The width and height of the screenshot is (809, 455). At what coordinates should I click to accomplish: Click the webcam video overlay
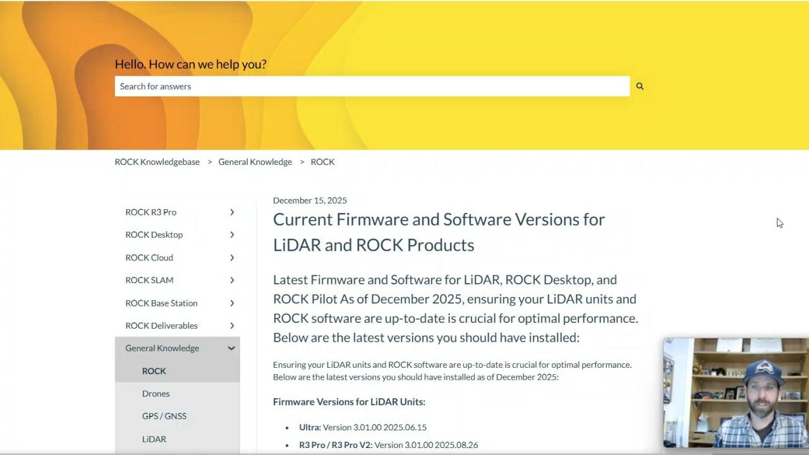(736, 393)
